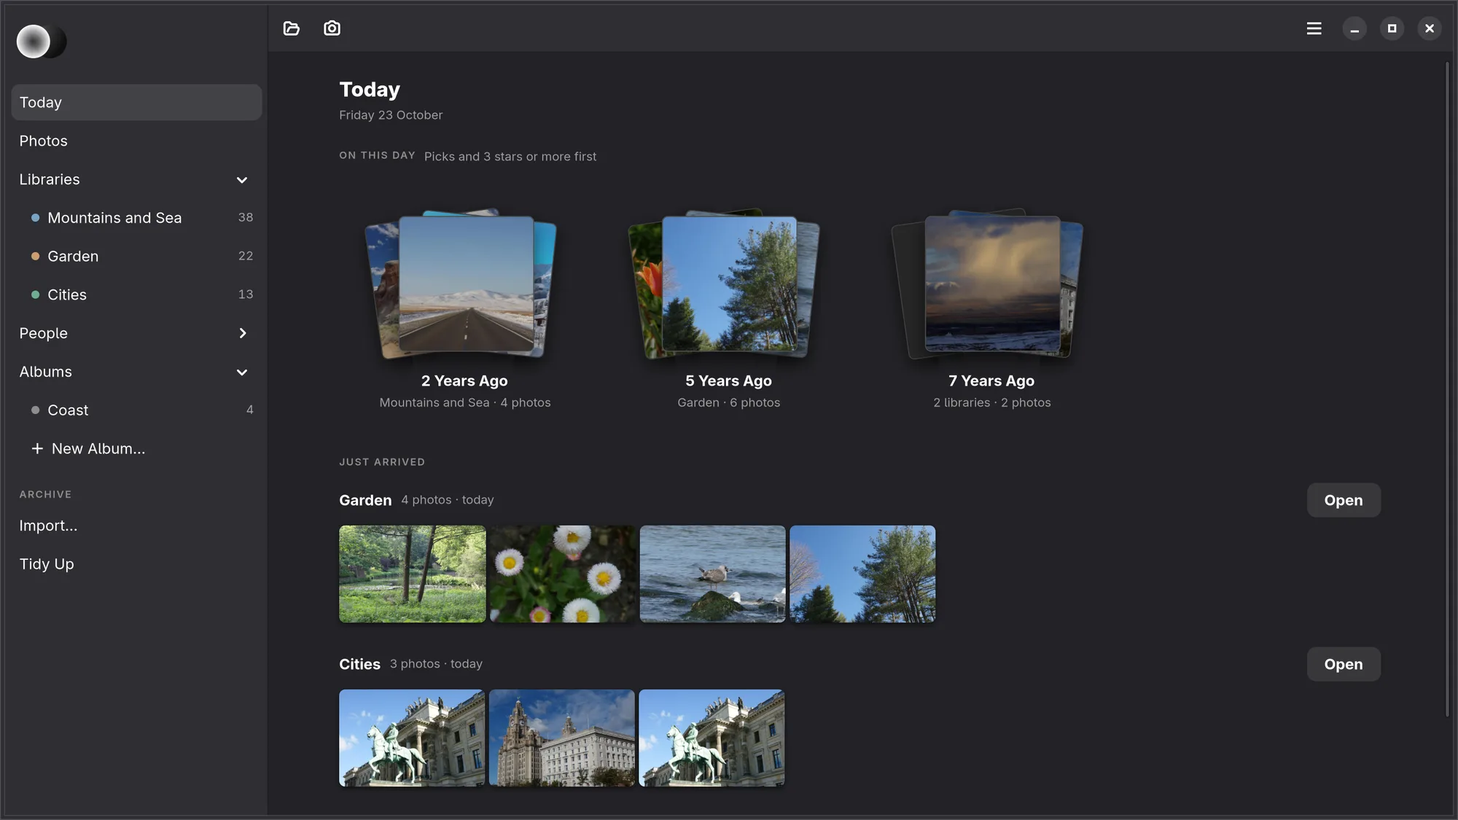Select the Mountains and Sea library
The height and width of the screenshot is (820, 1458).
click(136, 218)
